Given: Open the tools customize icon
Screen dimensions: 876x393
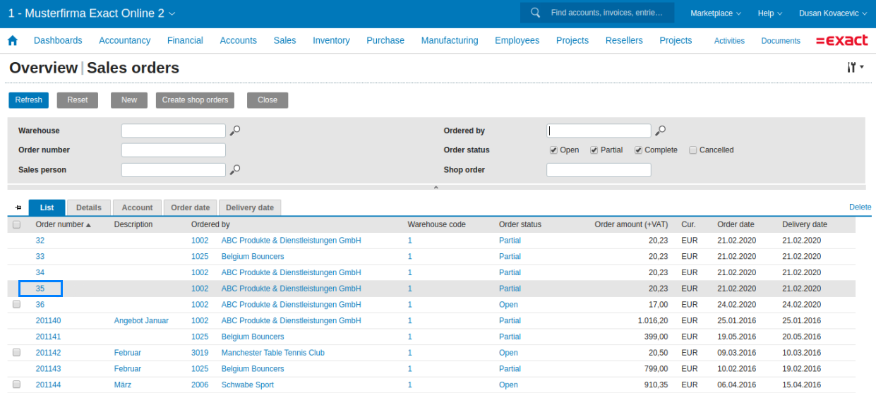Looking at the screenshot, I should [x=855, y=68].
